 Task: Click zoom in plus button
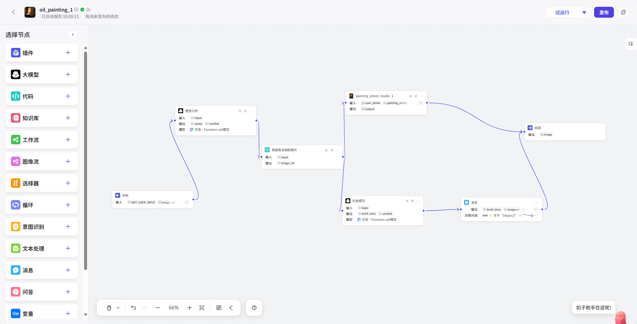pyautogui.click(x=190, y=308)
